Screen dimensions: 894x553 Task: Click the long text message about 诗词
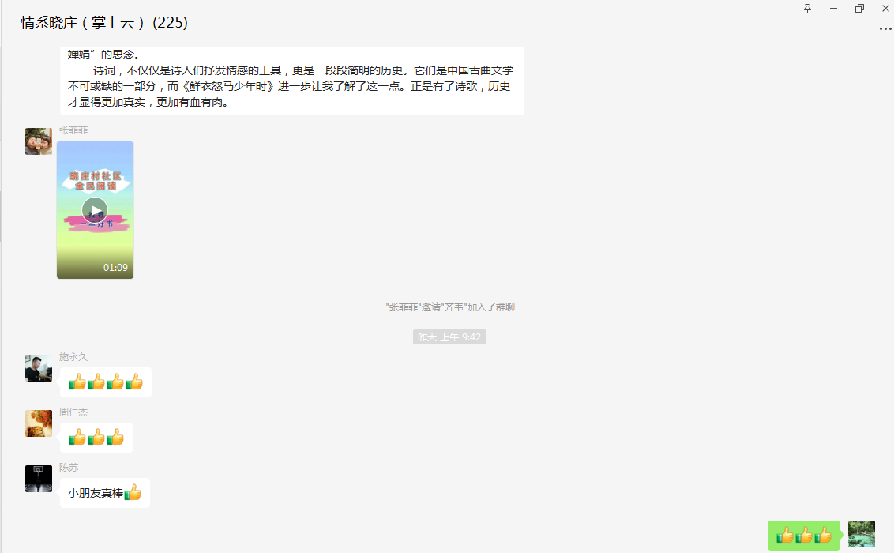pos(292,79)
